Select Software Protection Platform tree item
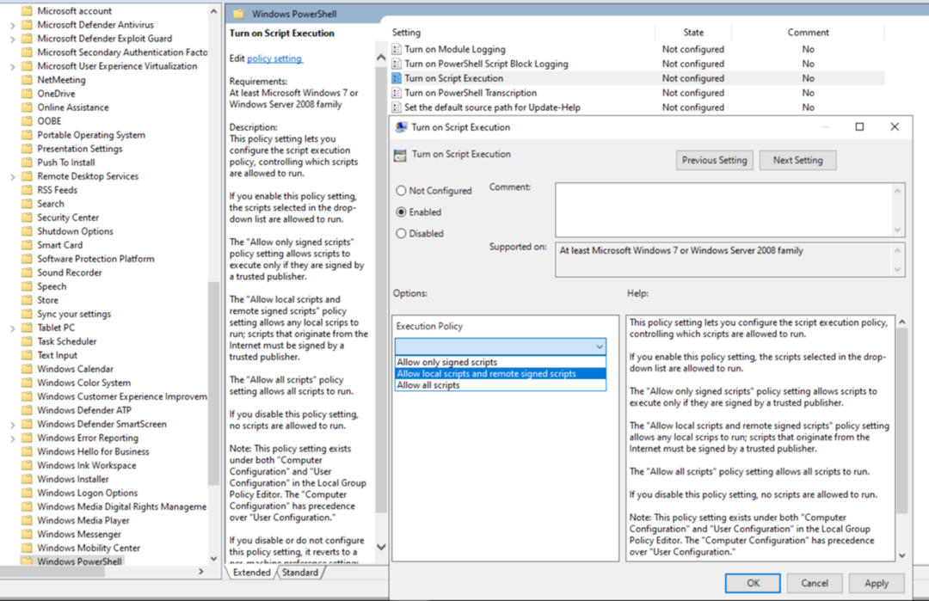 [x=95, y=259]
